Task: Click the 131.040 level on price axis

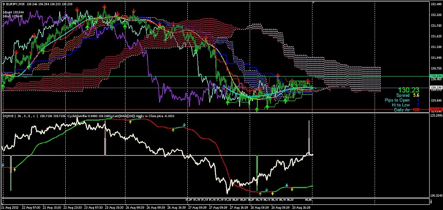Action: 436,57
